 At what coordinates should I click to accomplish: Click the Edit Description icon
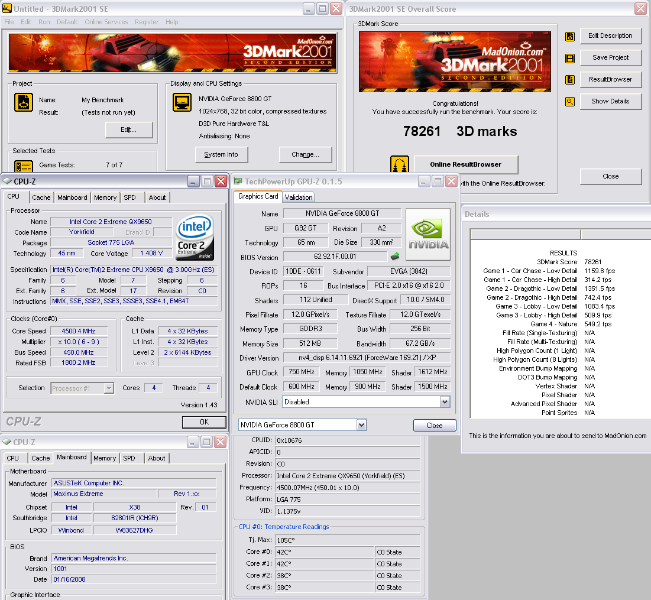click(570, 37)
